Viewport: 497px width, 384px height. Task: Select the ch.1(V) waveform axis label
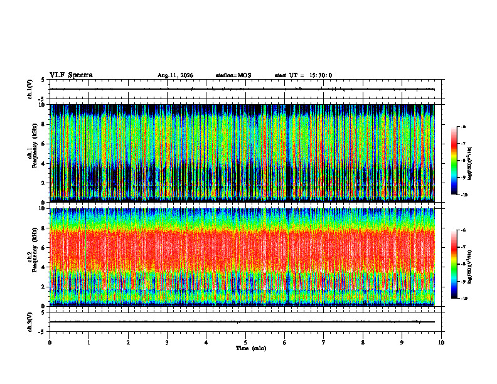[29, 89]
